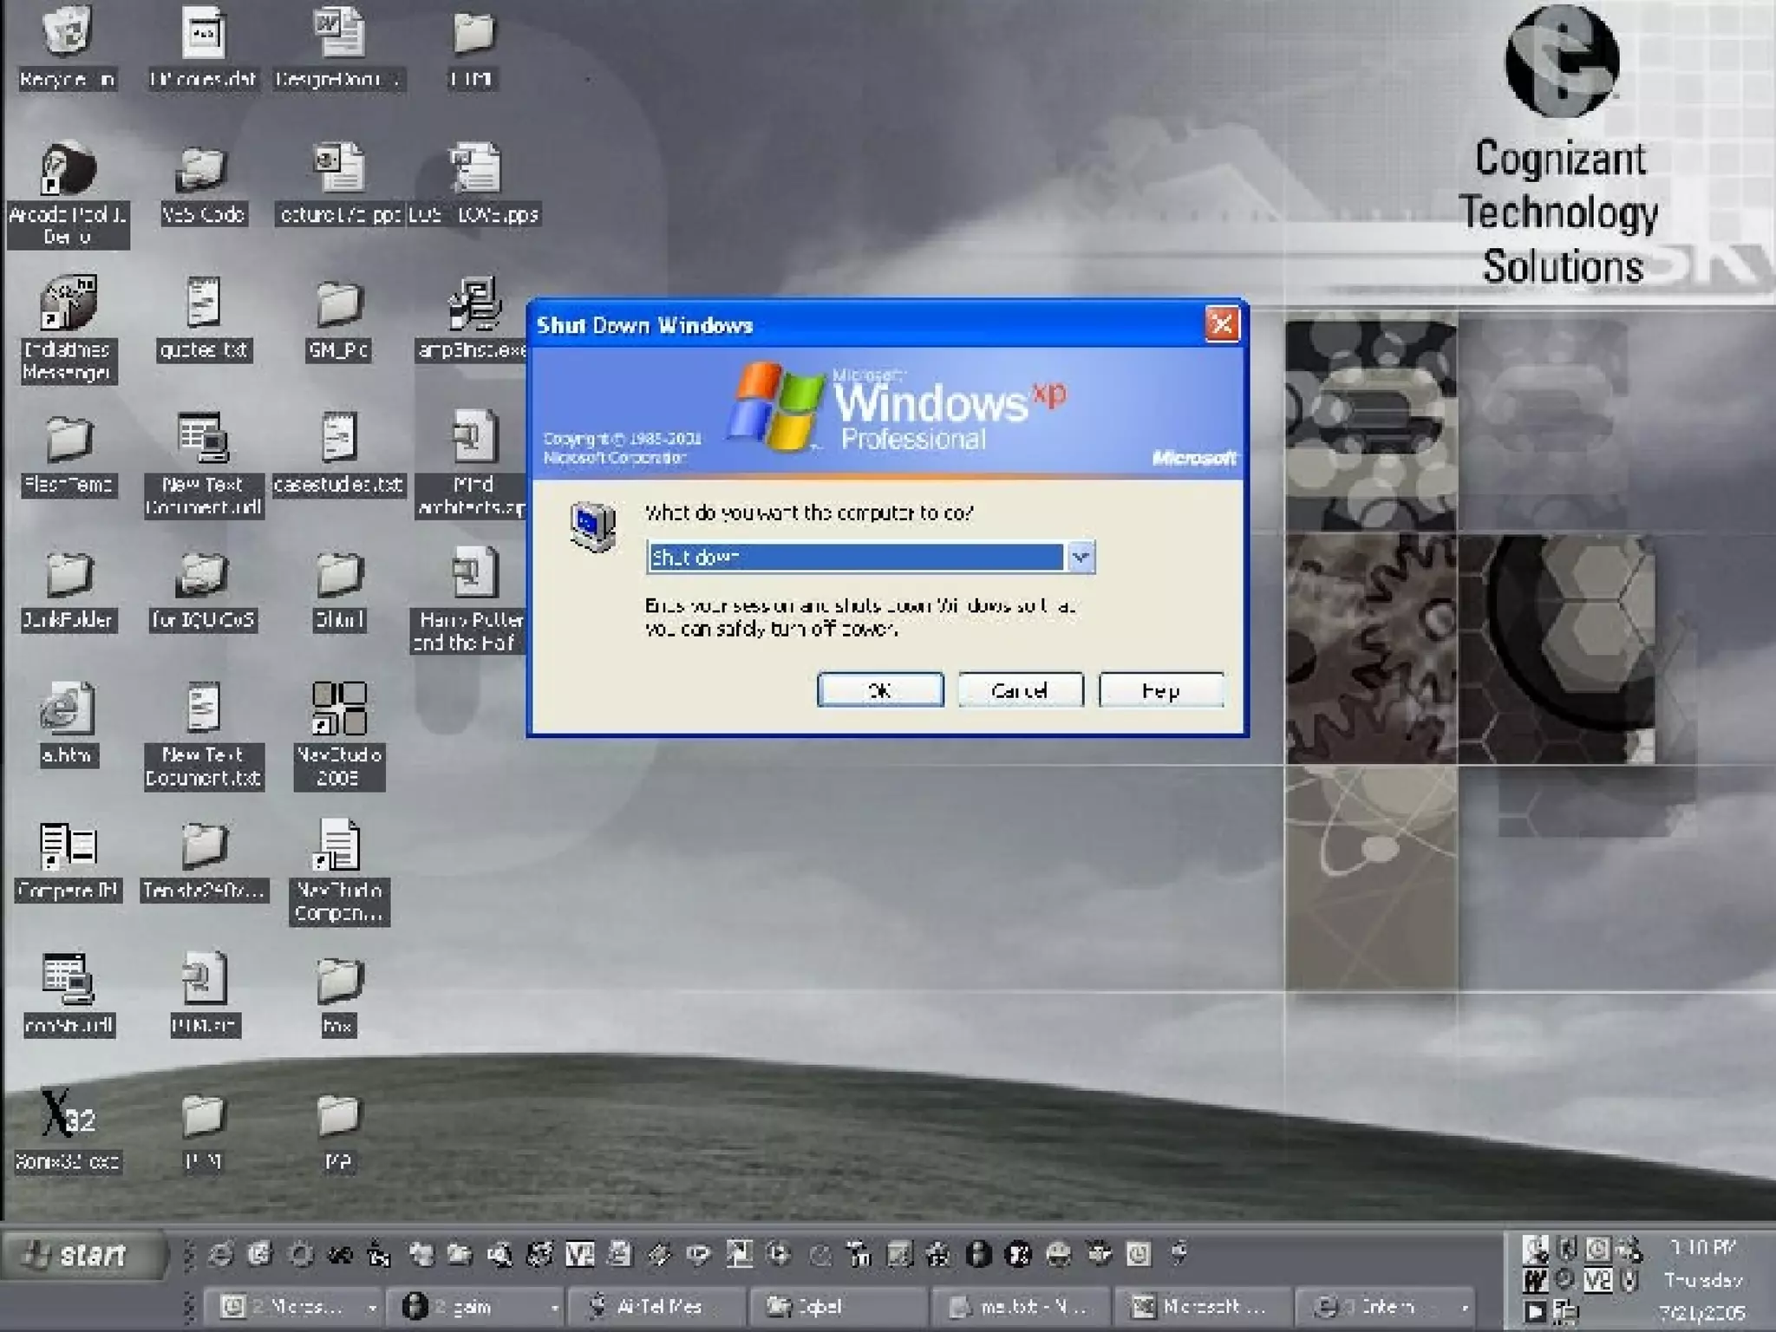Expand the Internet Explorer taskbar group arrow
1776x1332 pixels.
pos(1465,1306)
